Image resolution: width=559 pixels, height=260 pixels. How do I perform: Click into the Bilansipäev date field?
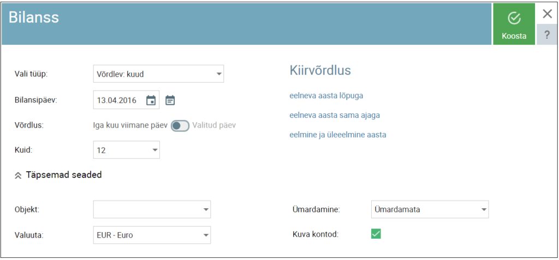tap(118, 100)
